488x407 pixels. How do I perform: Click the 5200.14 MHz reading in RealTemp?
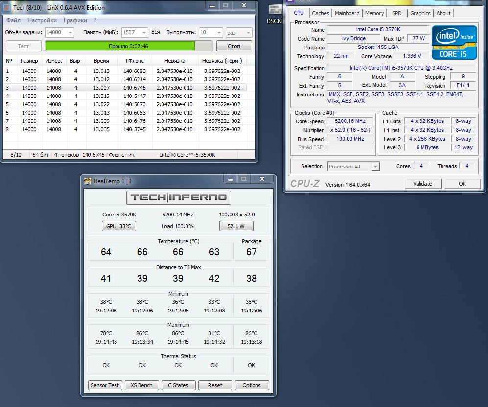tap(178, 215)
